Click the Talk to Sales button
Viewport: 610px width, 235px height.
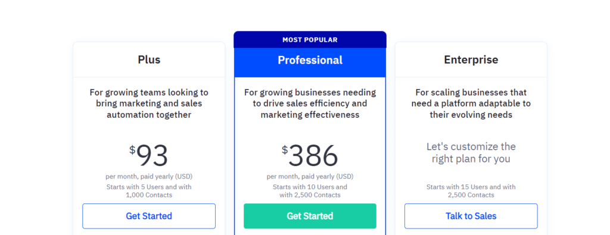click(471, 216)
